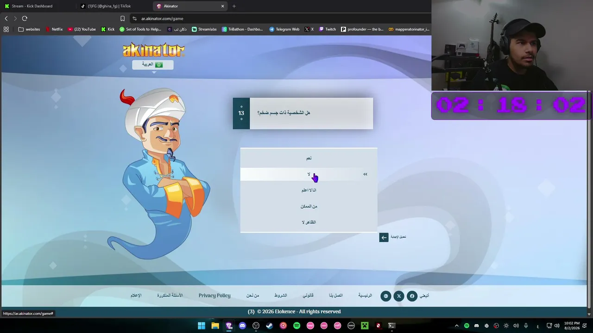Bookmark this page
The height and width of the screenshot is (333, 593).
(x=122, y=18)
